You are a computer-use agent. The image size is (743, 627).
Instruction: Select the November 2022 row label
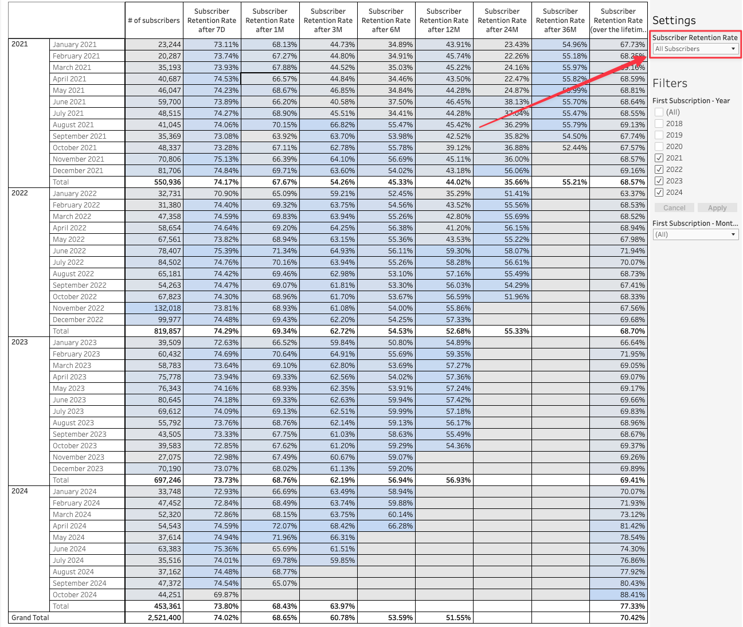tap(87, 308)
